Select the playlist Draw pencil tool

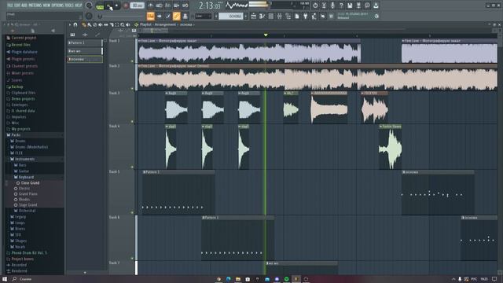click(x=84, y=24)
